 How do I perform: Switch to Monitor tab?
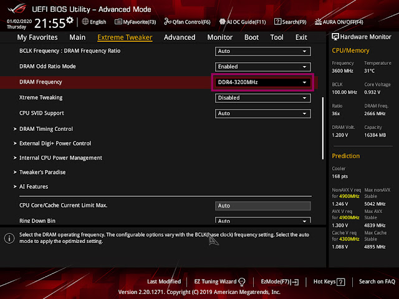pyautogui.click(x=220, y=37)
